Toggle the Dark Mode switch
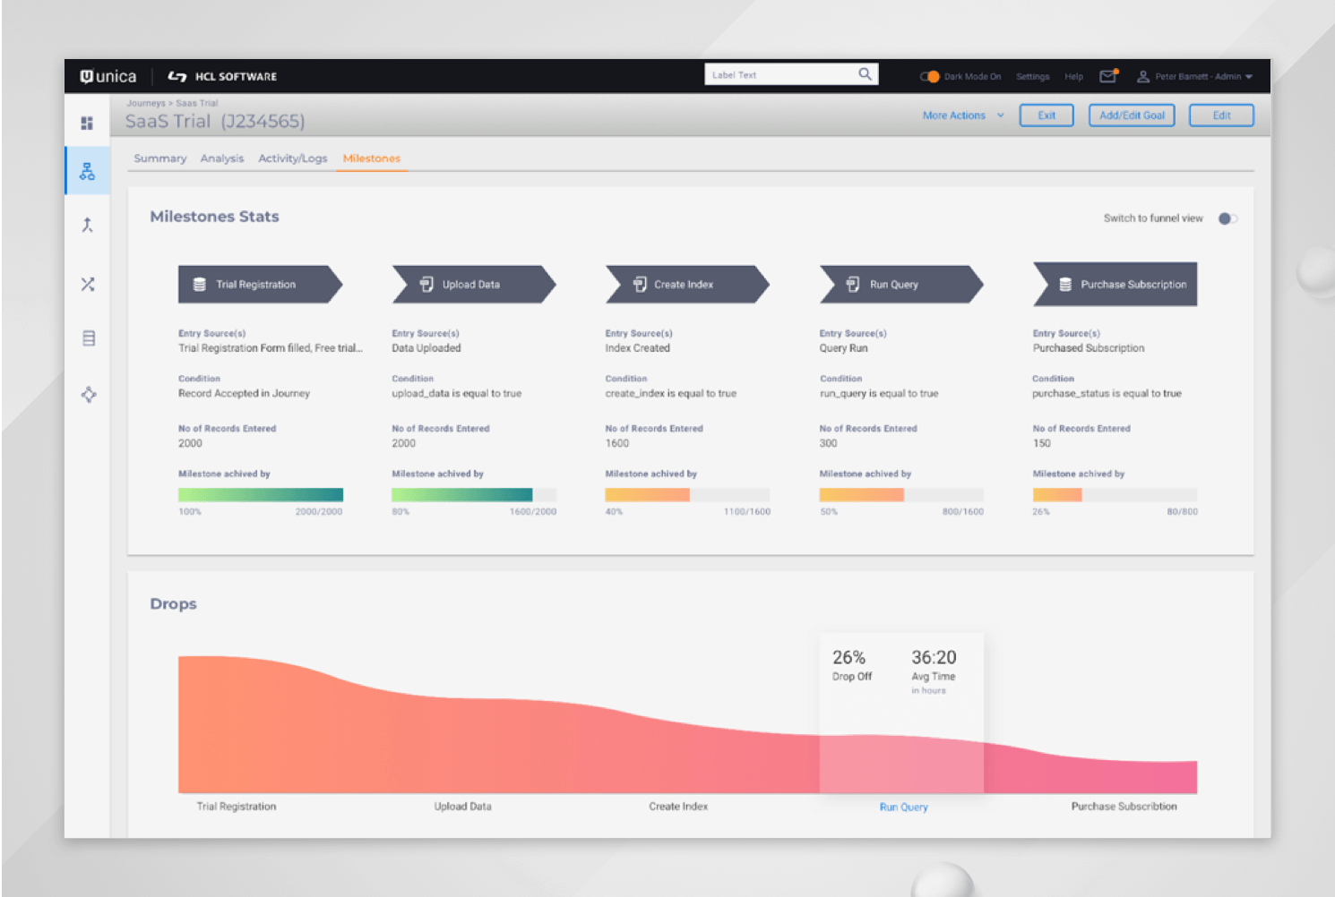 (929, 76)
